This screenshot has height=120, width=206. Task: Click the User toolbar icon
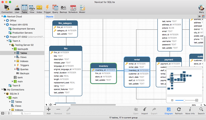tap(17, 9)
